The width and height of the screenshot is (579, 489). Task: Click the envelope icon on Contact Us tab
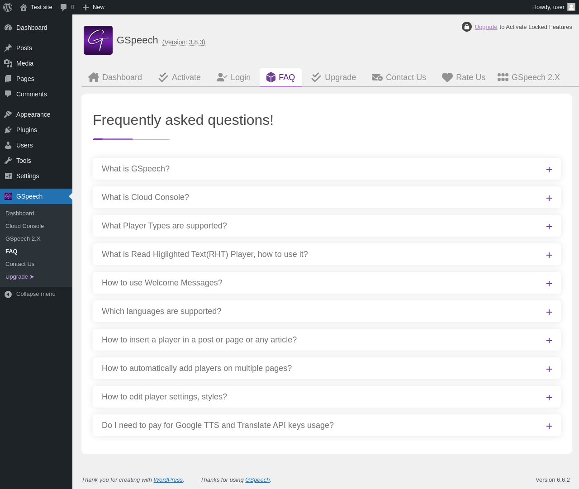tap(377, 77)
